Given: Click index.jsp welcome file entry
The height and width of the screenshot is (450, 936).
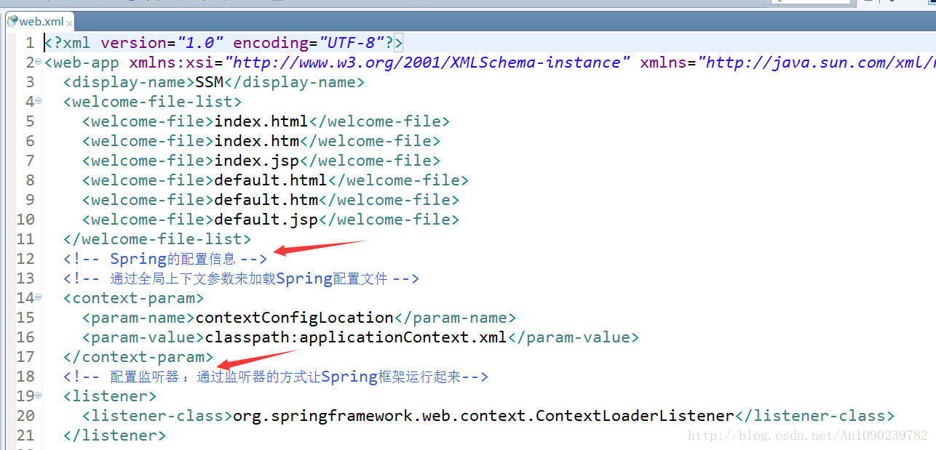Looking at the screenshot, I should pyautogui.click(x=257, y=161).
